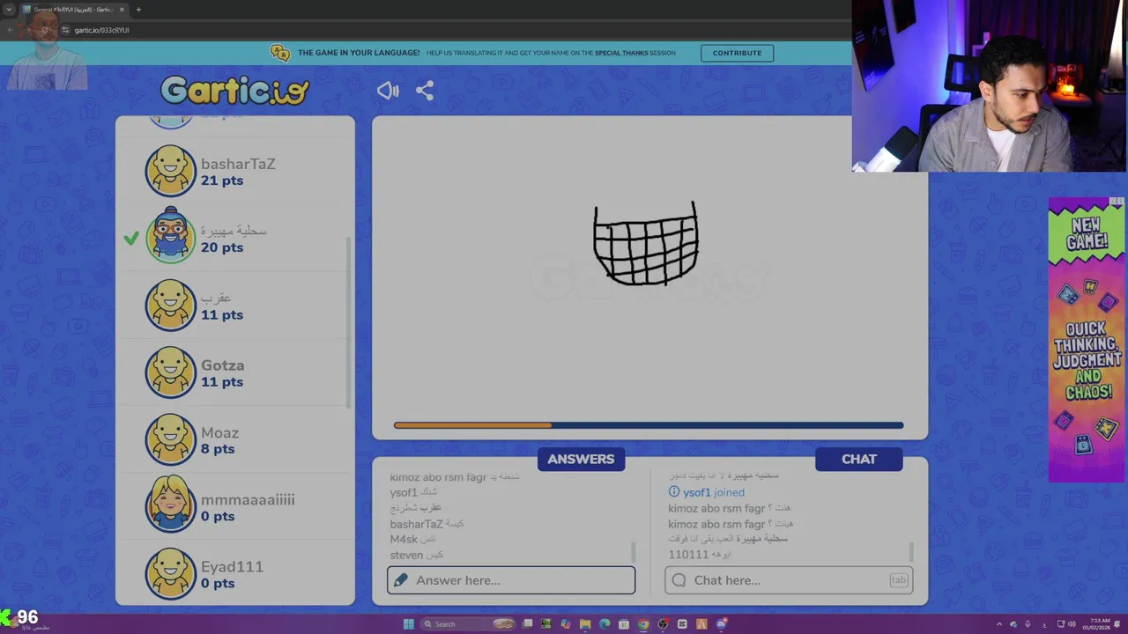Click the 'M4sk' answer row
This screenshot has width=1128, height=634.
tap(413, 539)
